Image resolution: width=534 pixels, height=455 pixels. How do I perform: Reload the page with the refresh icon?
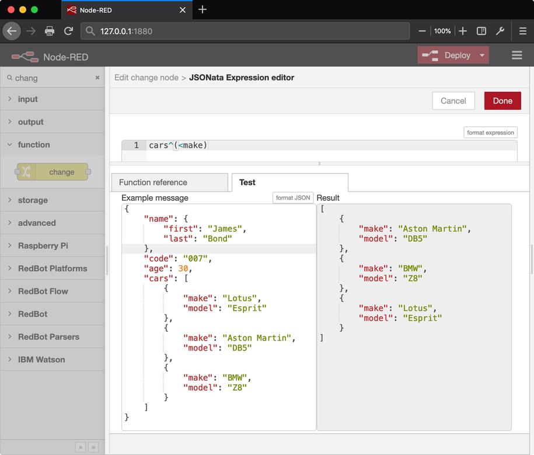(x=68, y=31)
